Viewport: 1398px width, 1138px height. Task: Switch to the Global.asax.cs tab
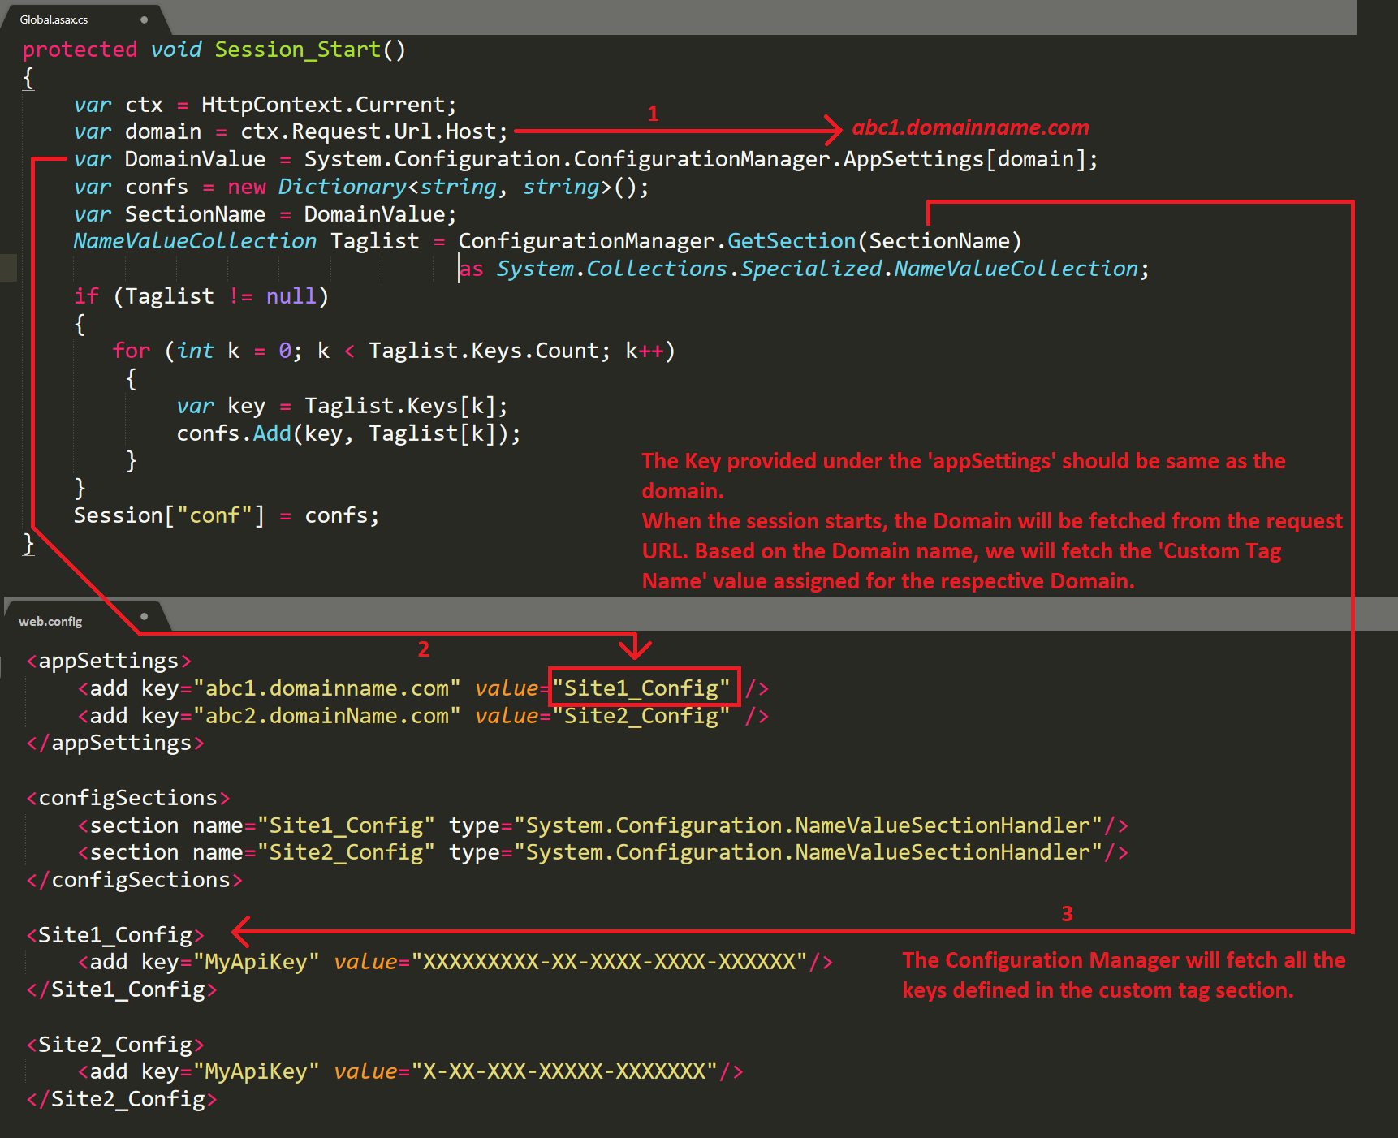[53, 19]
